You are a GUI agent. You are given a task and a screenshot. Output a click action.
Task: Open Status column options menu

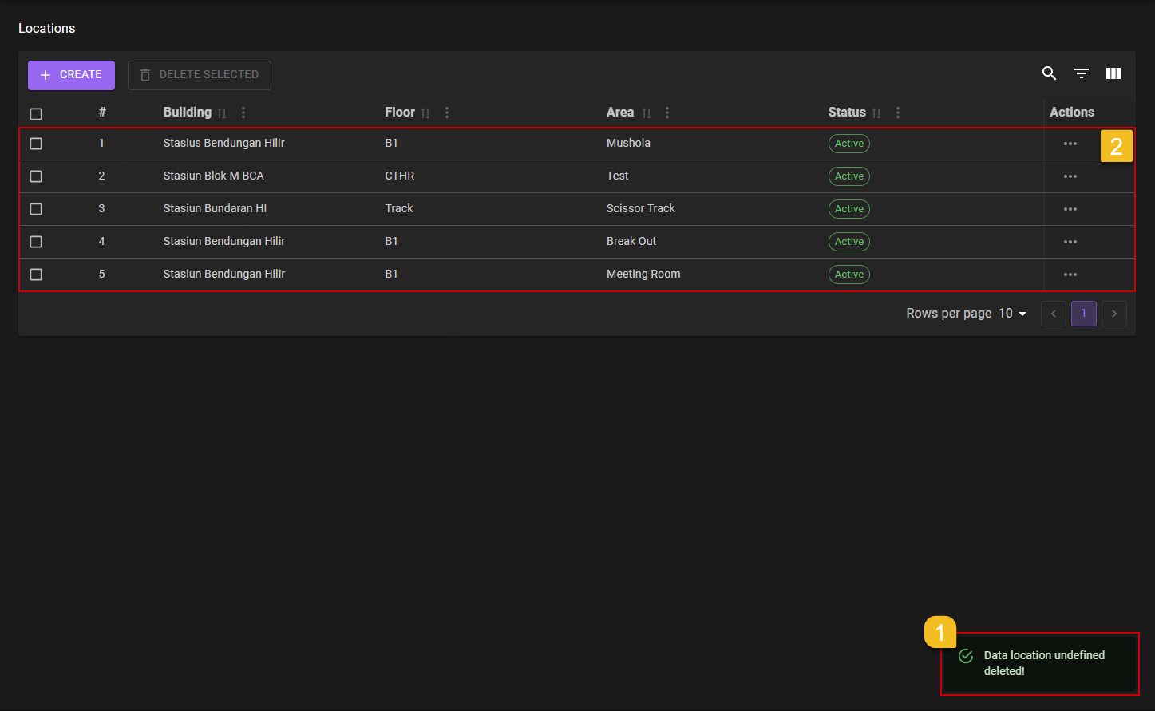coord(898,113)
